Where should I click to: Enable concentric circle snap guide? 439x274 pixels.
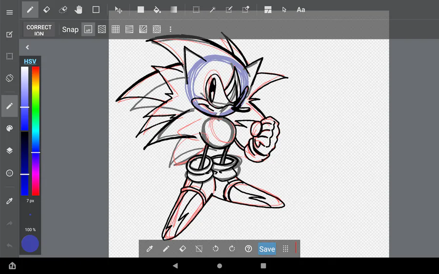tap(157, 29)
